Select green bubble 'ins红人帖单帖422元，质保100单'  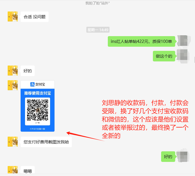tap(141, 41)
